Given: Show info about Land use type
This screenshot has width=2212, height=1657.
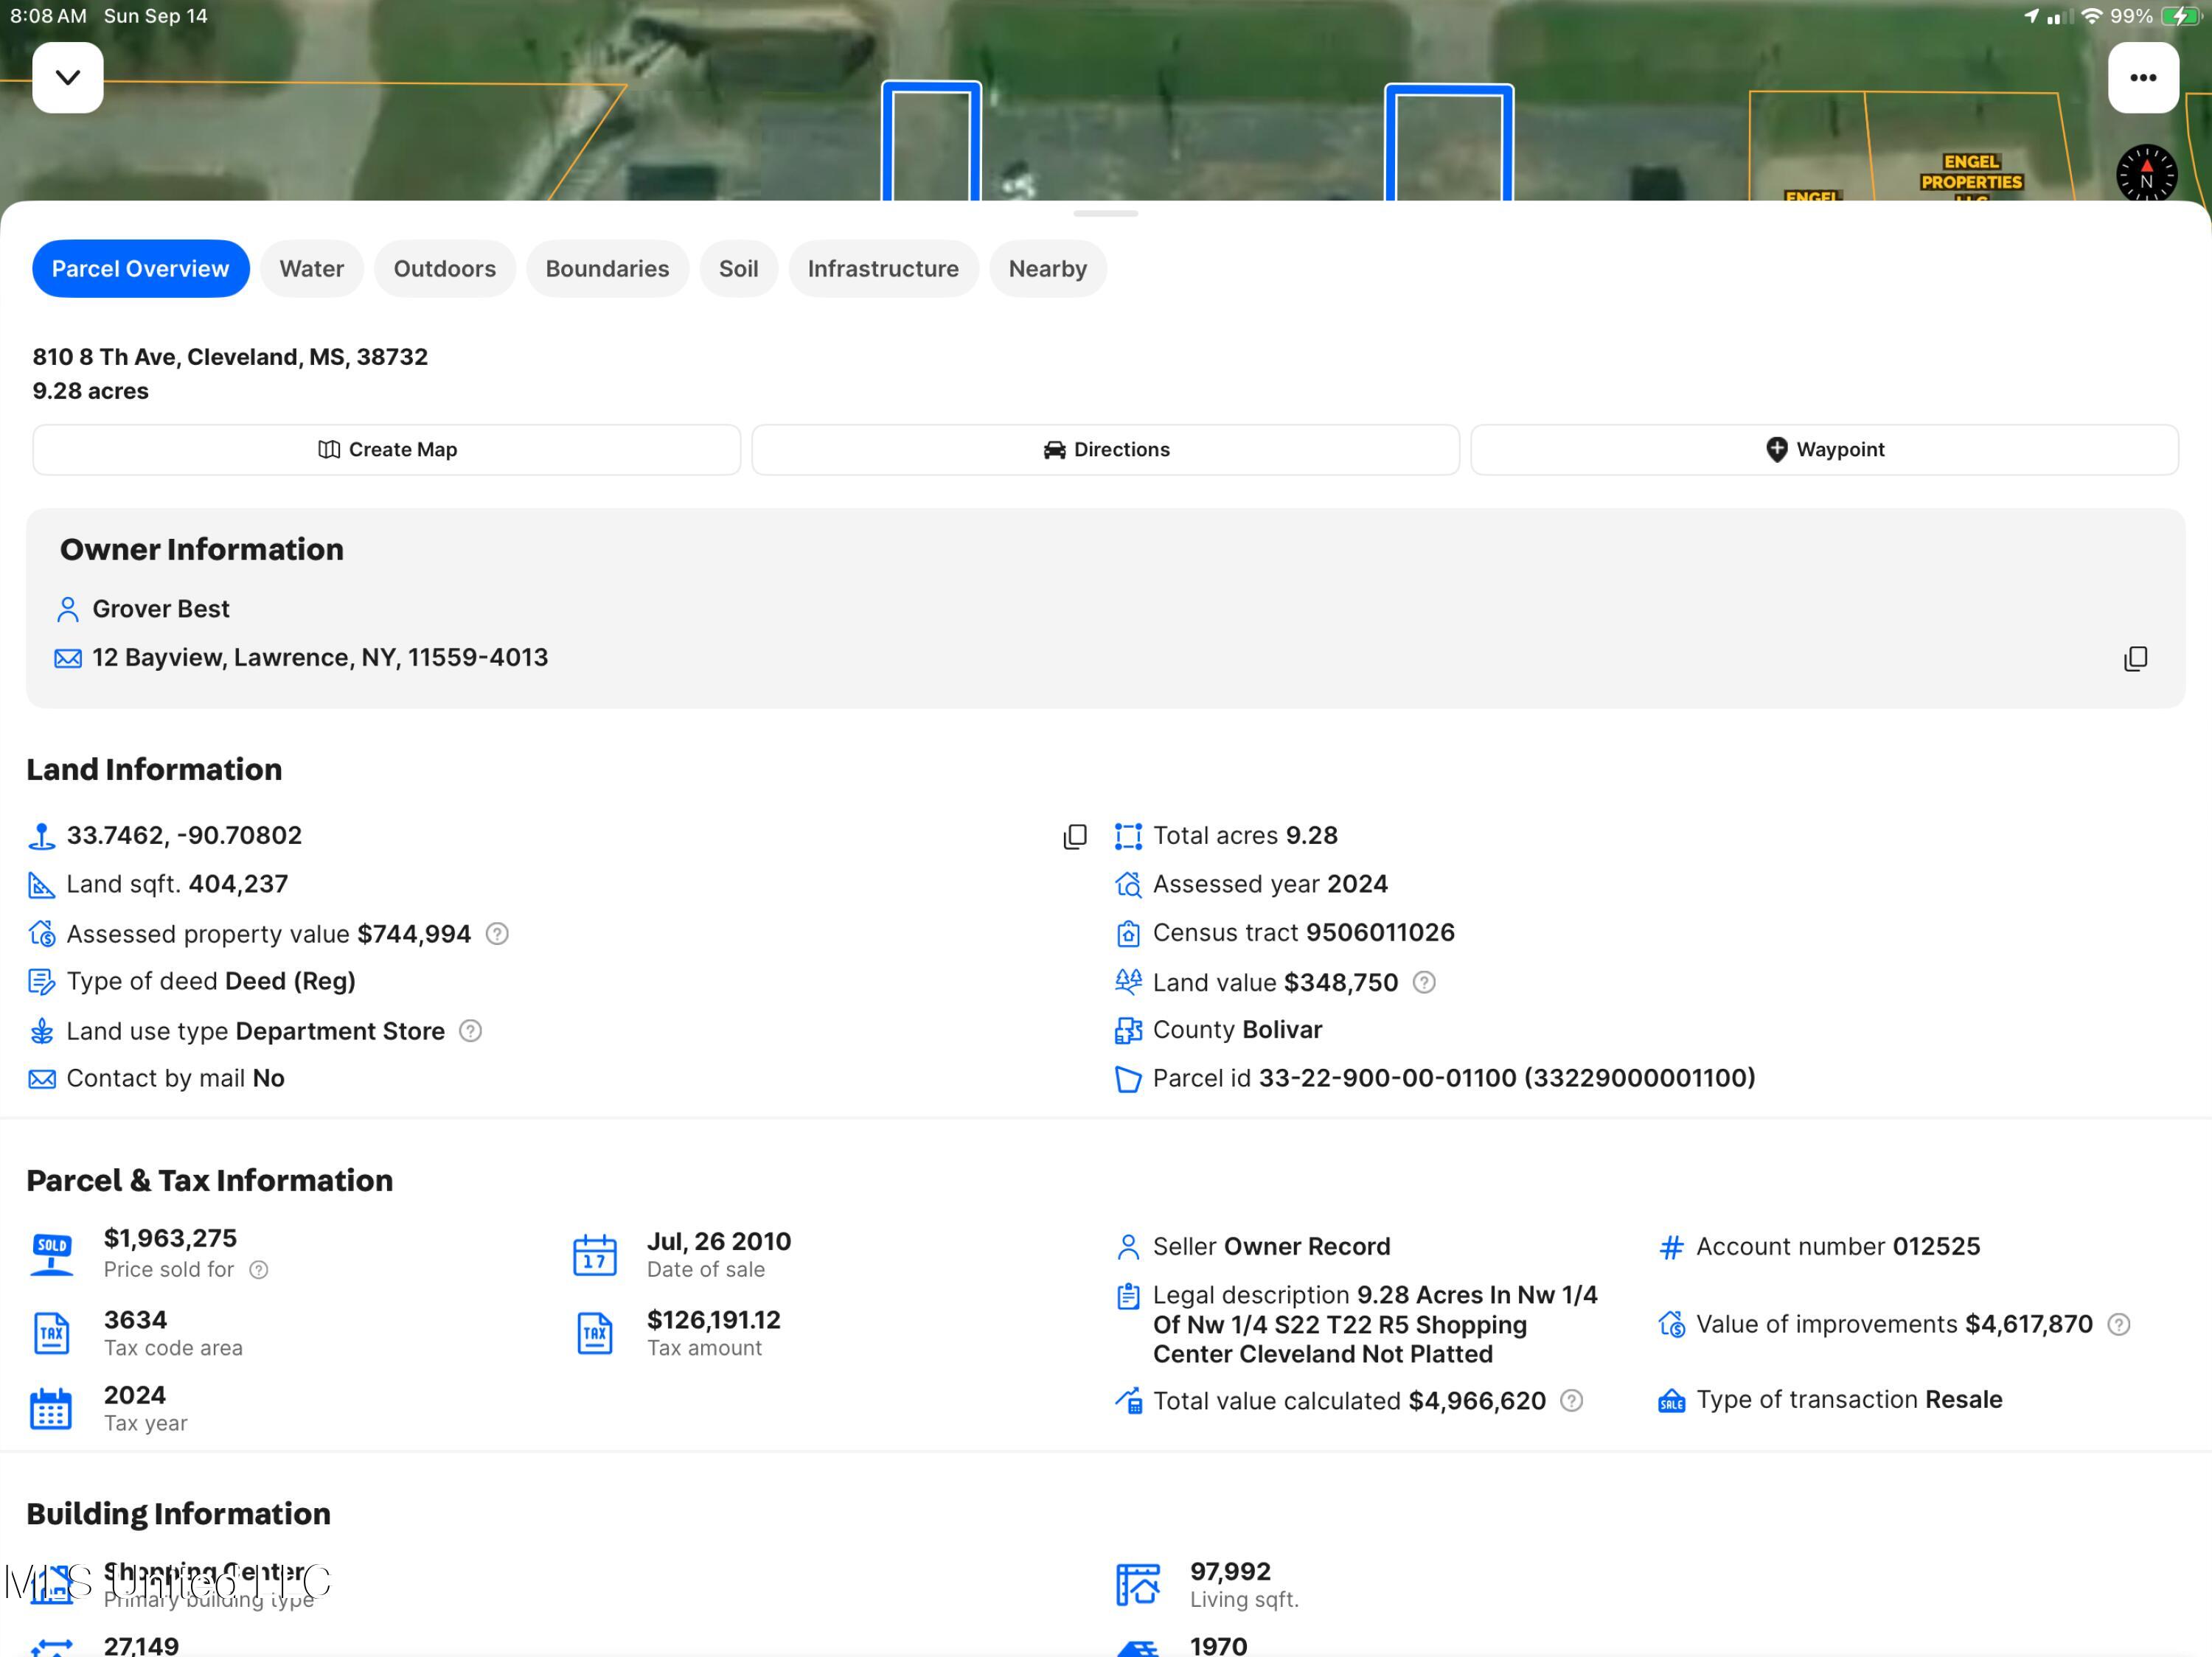Looking at the screenshot, I should point(470,1030).
